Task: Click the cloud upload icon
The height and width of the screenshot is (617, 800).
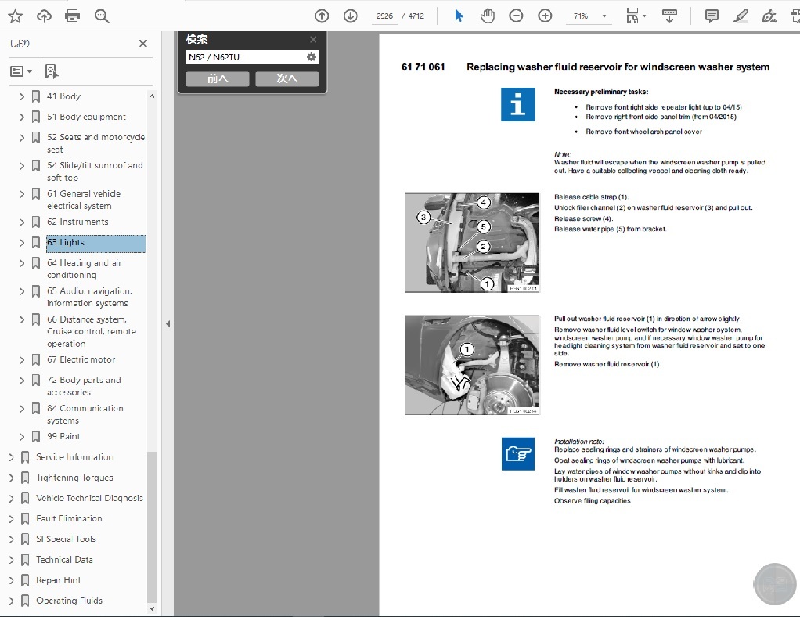Action: 45,16
